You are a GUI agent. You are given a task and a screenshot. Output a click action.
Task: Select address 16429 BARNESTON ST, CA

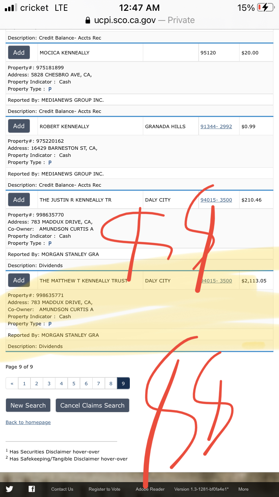tap(52, 148)
